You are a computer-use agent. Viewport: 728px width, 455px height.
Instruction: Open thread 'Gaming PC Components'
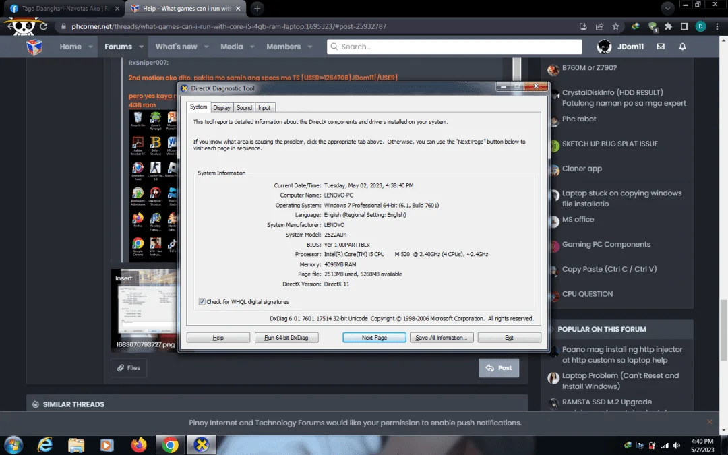click(606, 244)
